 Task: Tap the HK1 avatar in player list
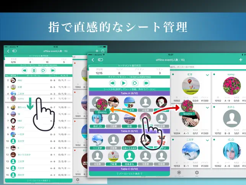tap(13, 121)
